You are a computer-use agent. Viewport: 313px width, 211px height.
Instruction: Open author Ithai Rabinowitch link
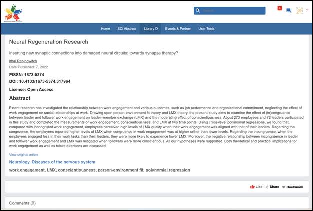[x=23, y=61]
